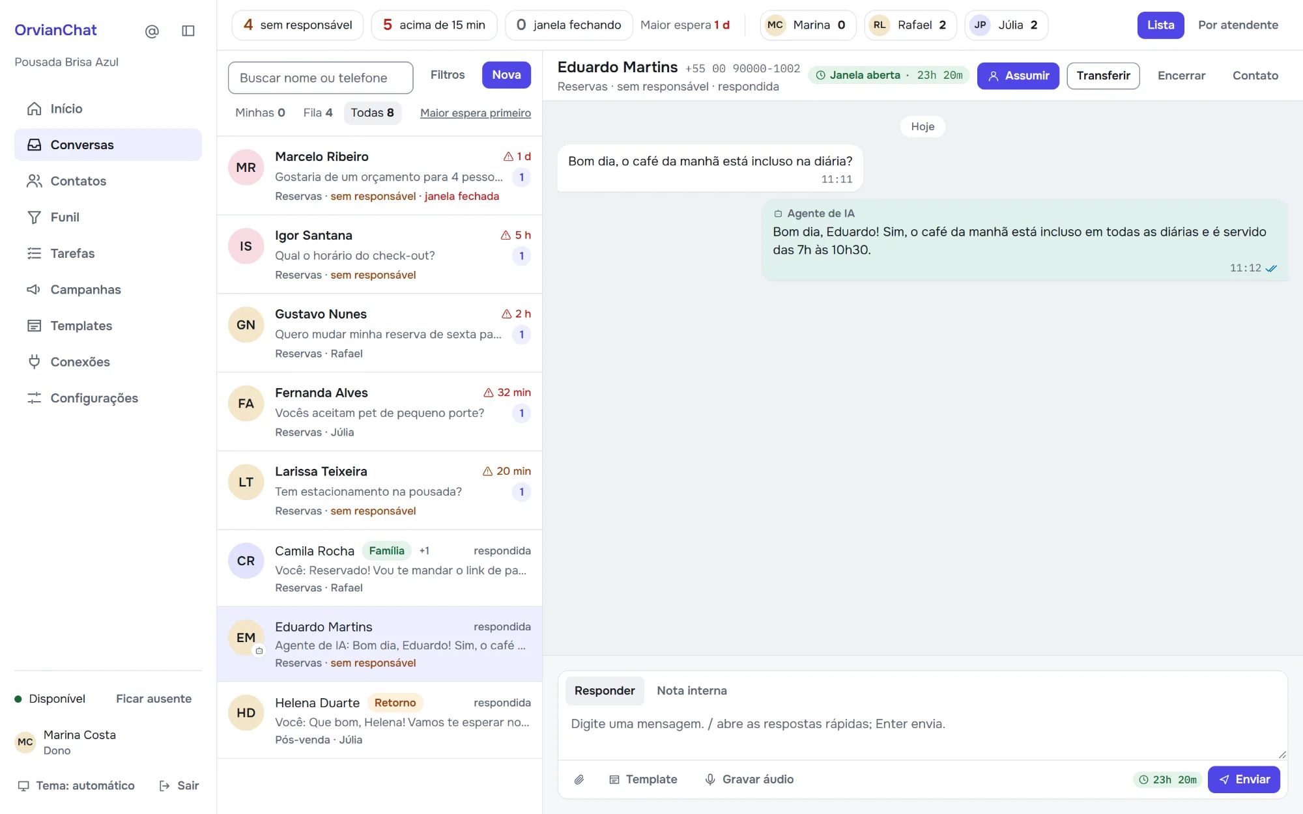
Task: Open Início from the sidebar
Action: tap(108, 109)
